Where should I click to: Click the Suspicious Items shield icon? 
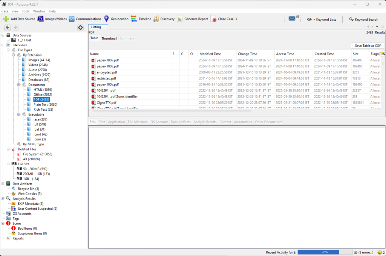click(x=14, y=233)
